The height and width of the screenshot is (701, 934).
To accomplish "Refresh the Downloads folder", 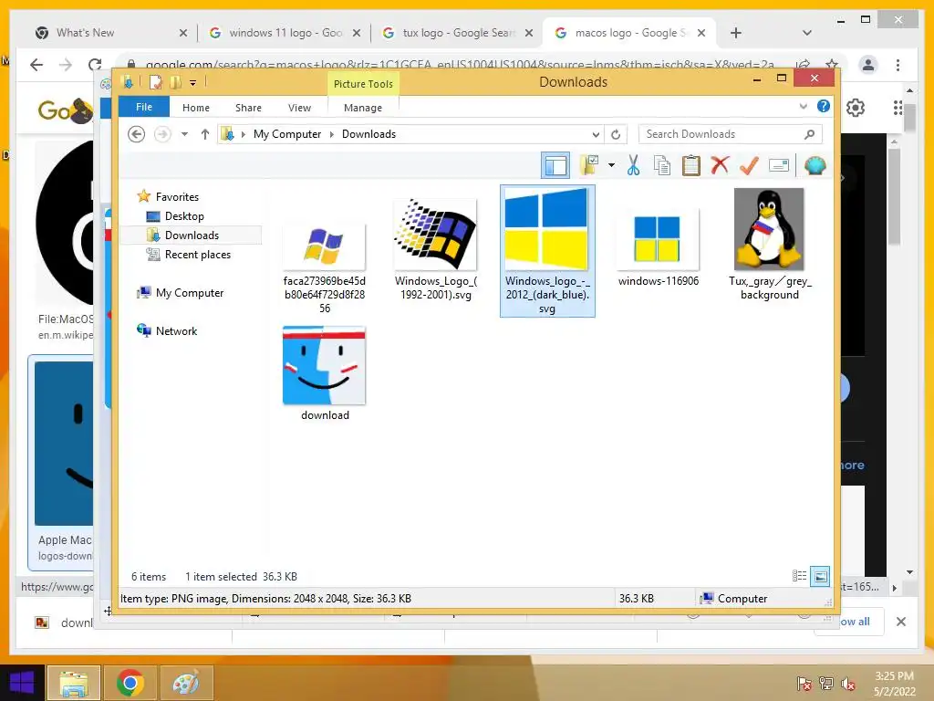I will [616, 135].
